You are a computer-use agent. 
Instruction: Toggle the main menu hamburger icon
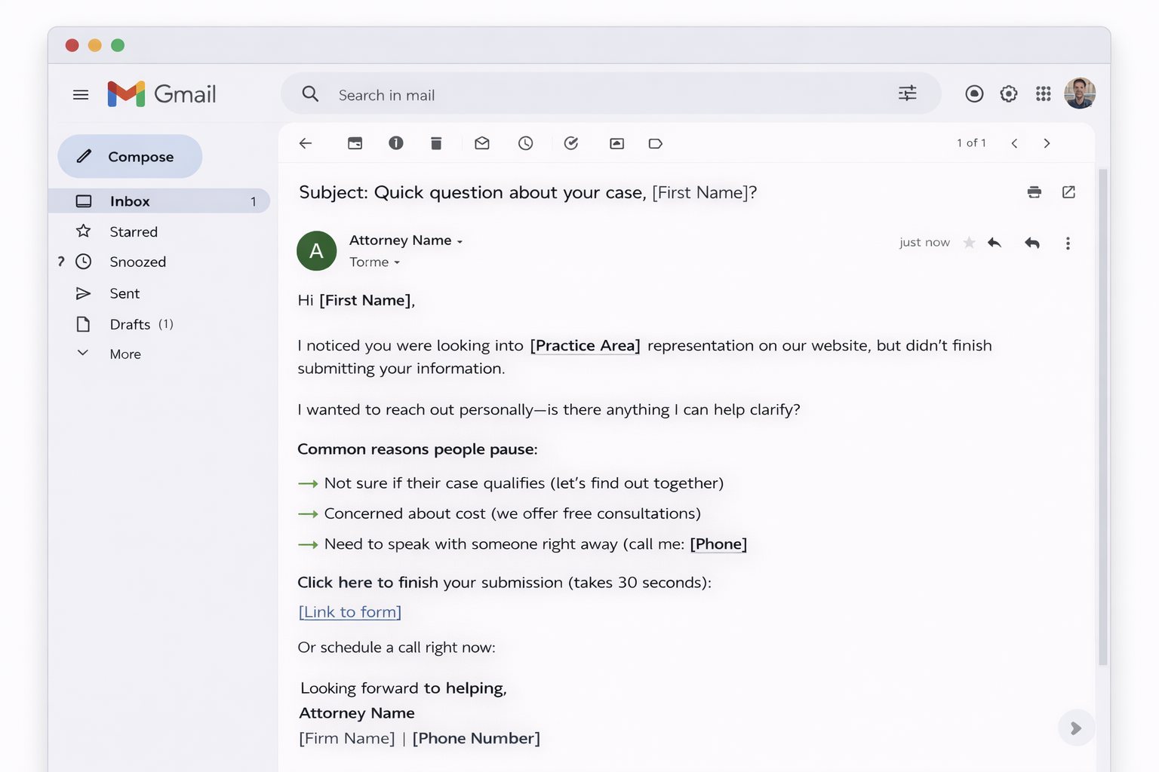[x=81, y=95]
